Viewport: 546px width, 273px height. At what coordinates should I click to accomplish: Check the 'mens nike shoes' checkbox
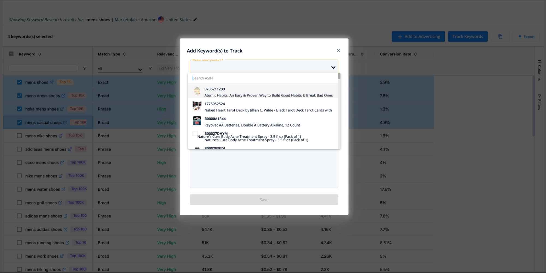pos(19,136)
